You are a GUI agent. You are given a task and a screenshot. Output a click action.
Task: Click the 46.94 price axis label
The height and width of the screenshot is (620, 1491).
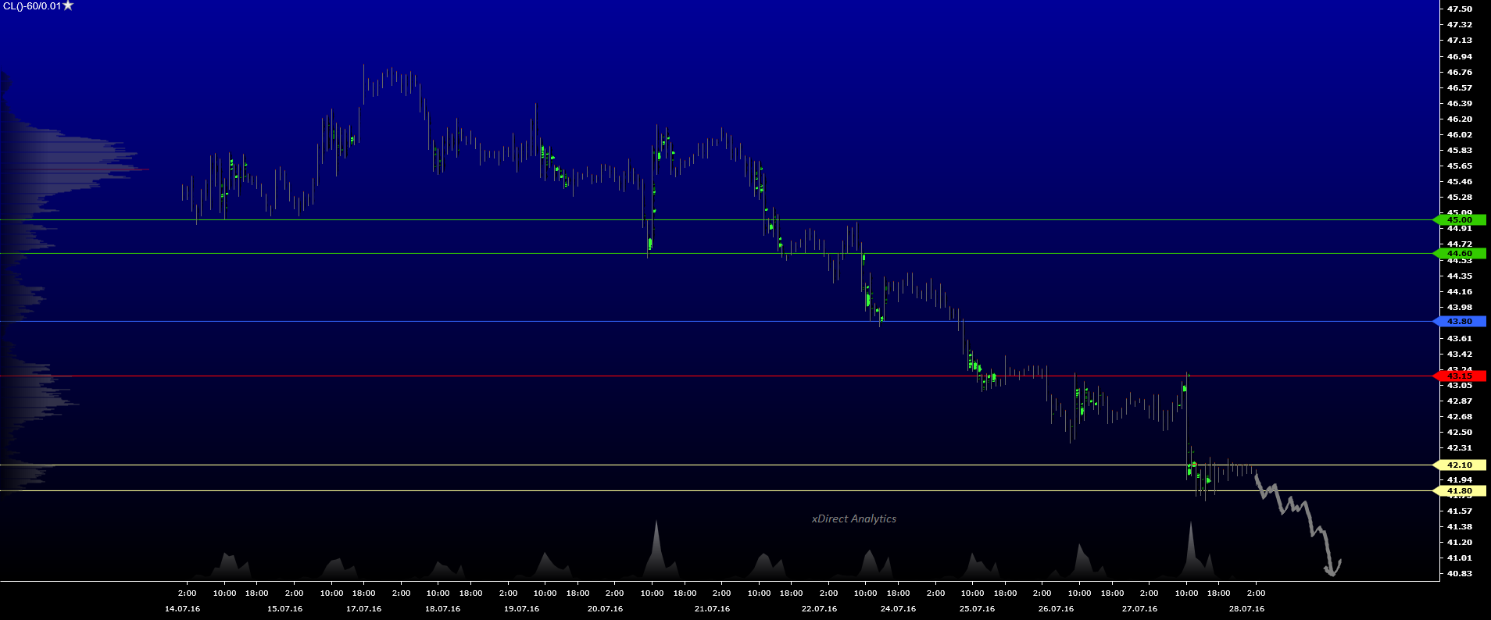(x=1459, y=57)
